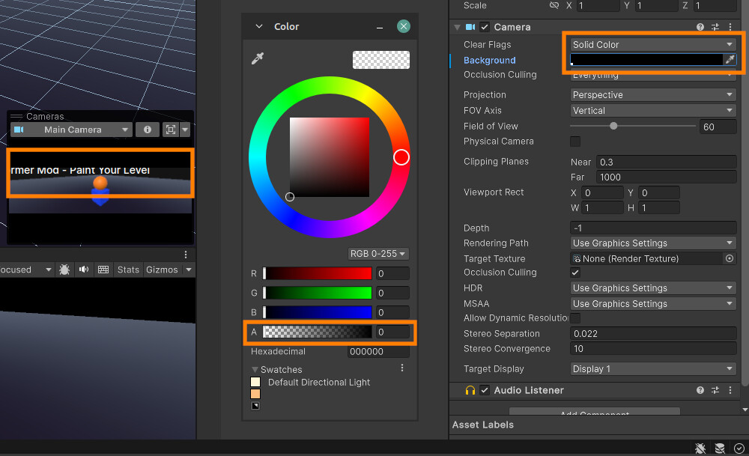The image size is (749, 456).
Task: Disable the Audio Listener component checkbox
Action: (485, 390)
